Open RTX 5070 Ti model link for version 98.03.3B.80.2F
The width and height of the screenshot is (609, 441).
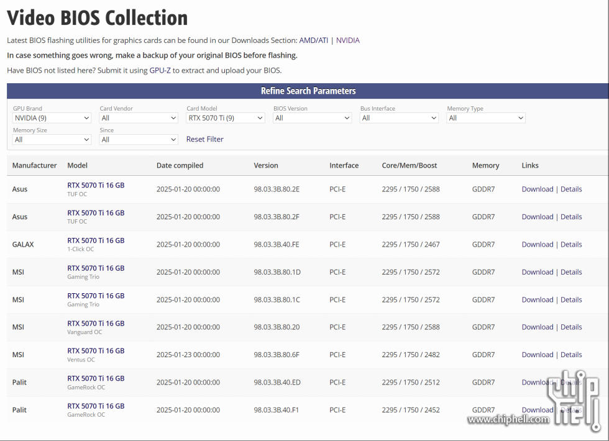[96, 212]
